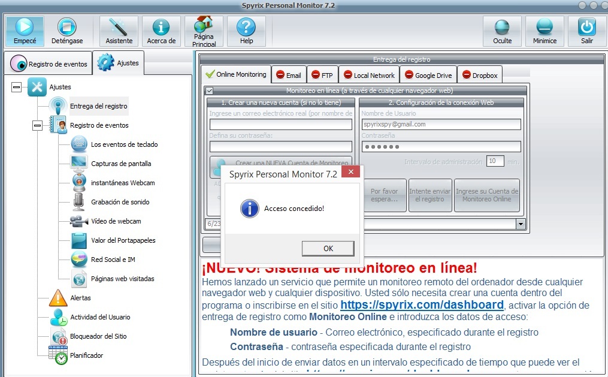
Task: Switch to the Ajustes tab
Action: tap(118, 62)
